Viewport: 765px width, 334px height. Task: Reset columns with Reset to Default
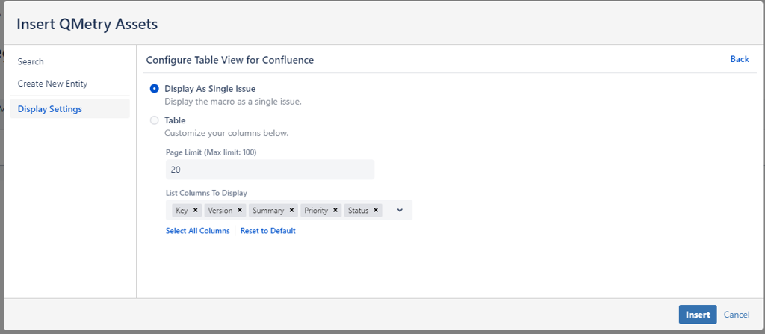(x=267, y=231)
